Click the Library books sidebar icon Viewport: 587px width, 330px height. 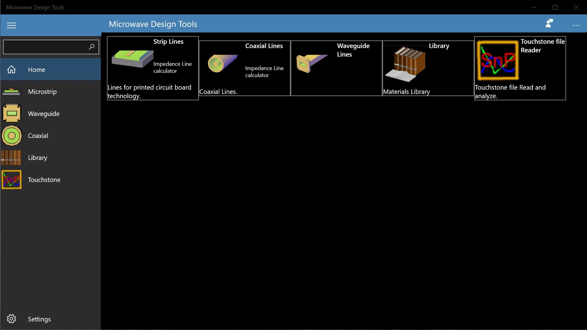coord(11,158)
